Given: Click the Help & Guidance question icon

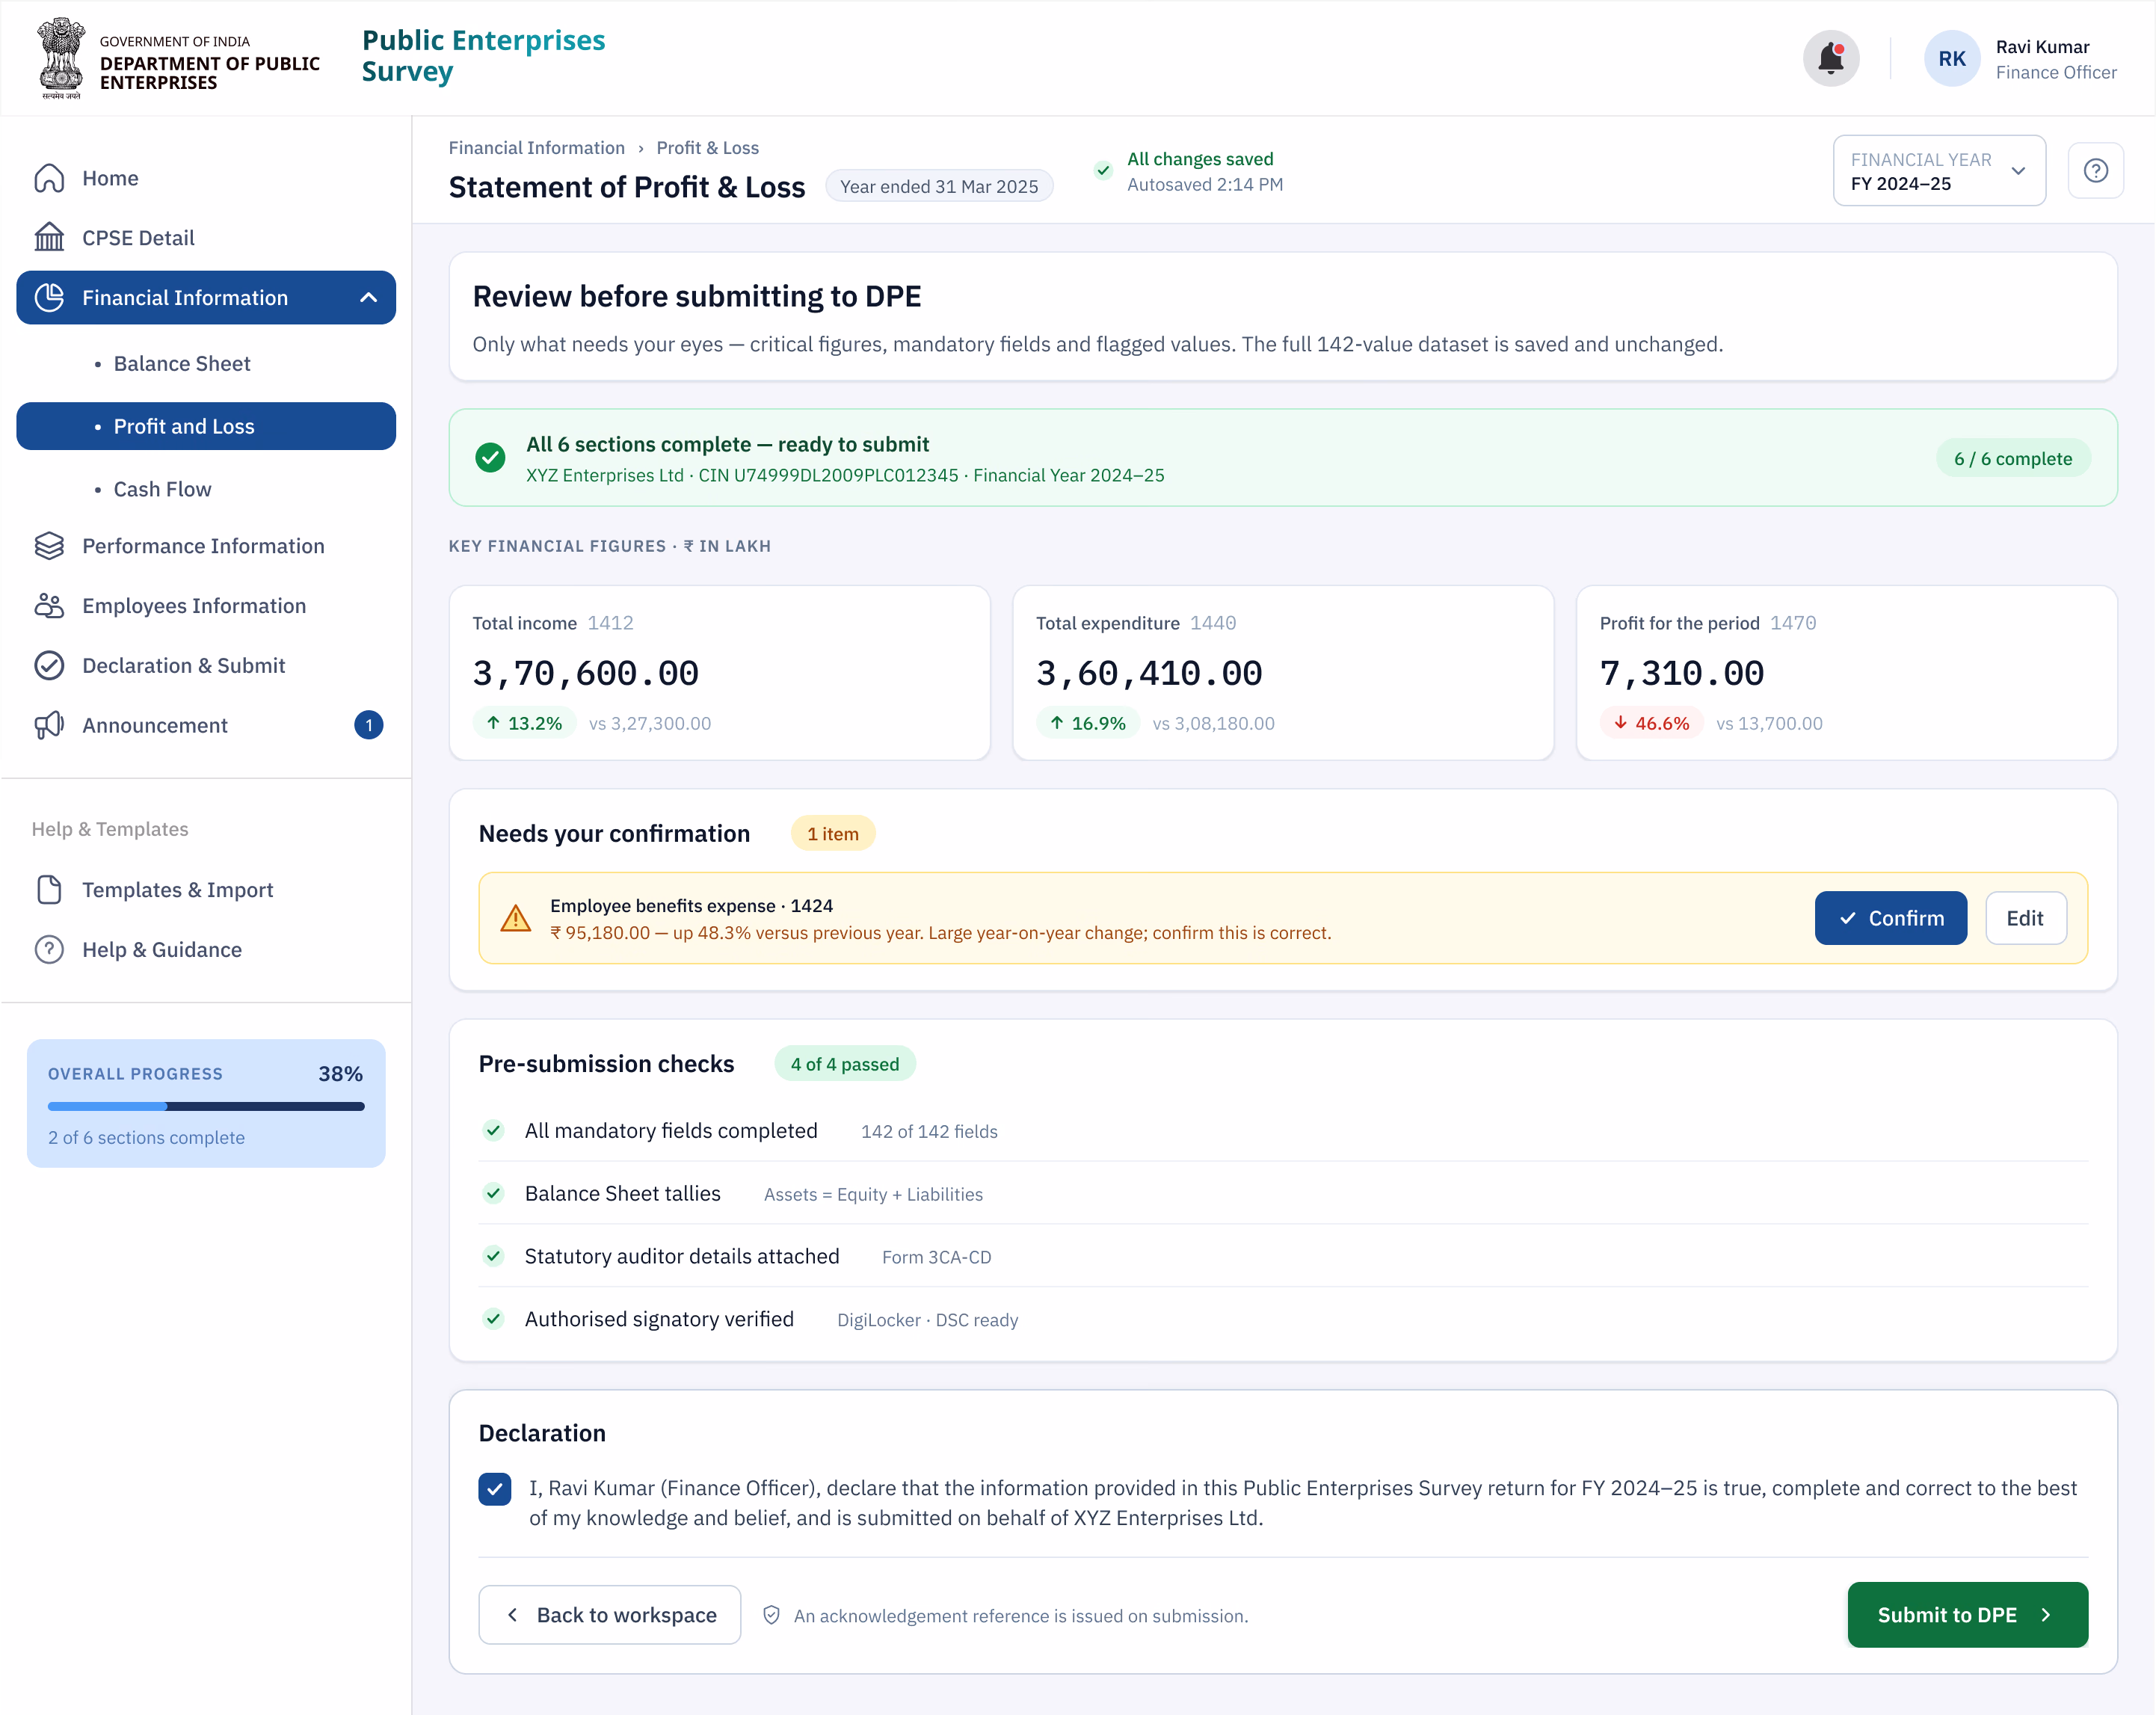Looking at the screenshot, I should [49, 949].
